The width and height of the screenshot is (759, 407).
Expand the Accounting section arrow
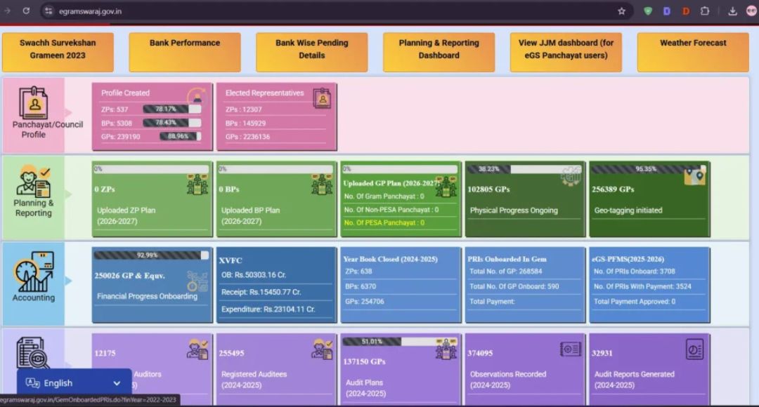[68, 281]
